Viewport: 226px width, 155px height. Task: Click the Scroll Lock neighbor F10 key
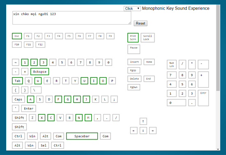(x=17, y=45)
